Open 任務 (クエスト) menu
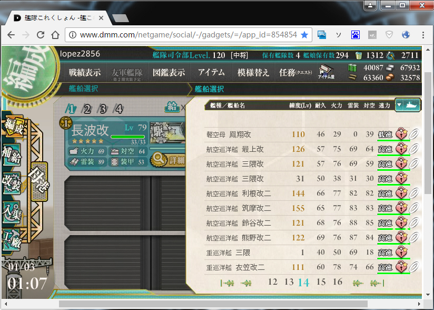Viewport: 434px width, 310px height. point(295,72)
